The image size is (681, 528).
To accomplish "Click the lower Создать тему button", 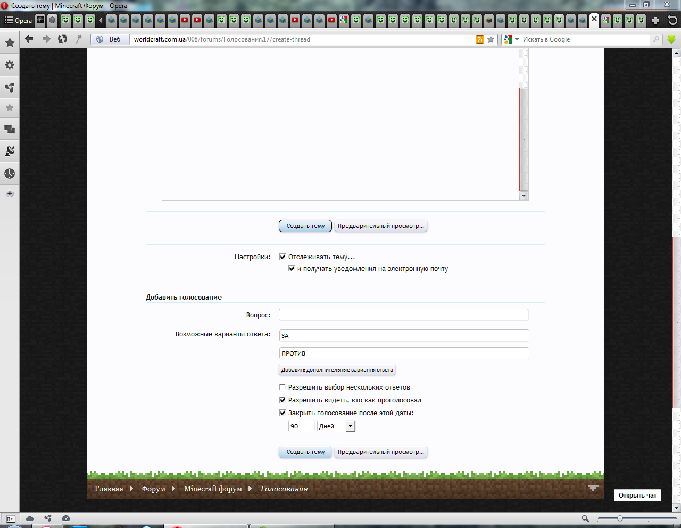I will 305,452.
